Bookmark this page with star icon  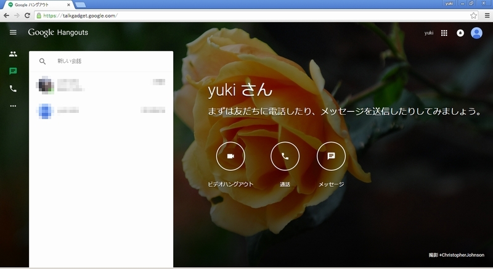coord(473,15)
